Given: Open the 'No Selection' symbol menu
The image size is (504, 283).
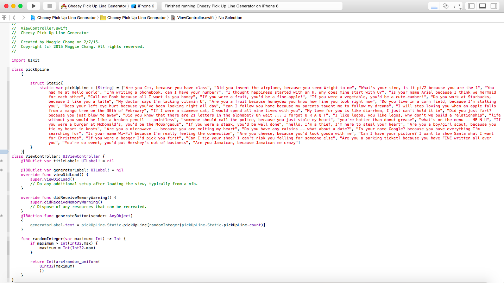Looking at the screenshot, I should (230, 18).
